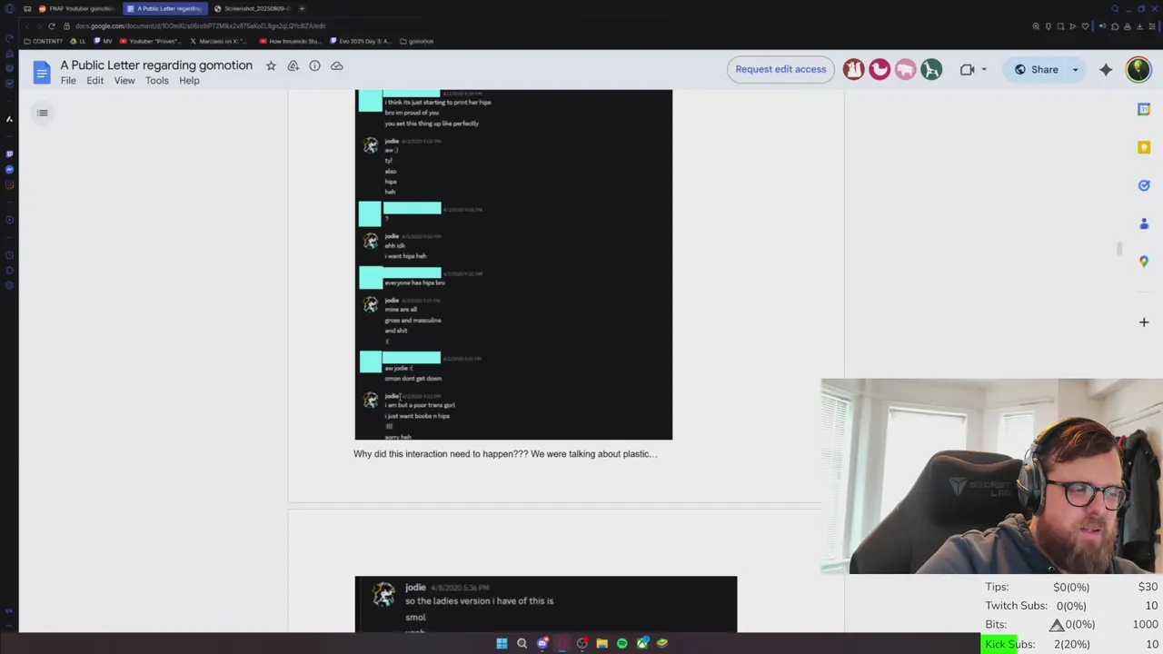The height and width of the screenshot is (654, 1163).
Task: Open the gomotion bookmarks folder
Action: pos(417,41)
